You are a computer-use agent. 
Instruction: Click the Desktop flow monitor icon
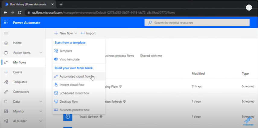56,101
